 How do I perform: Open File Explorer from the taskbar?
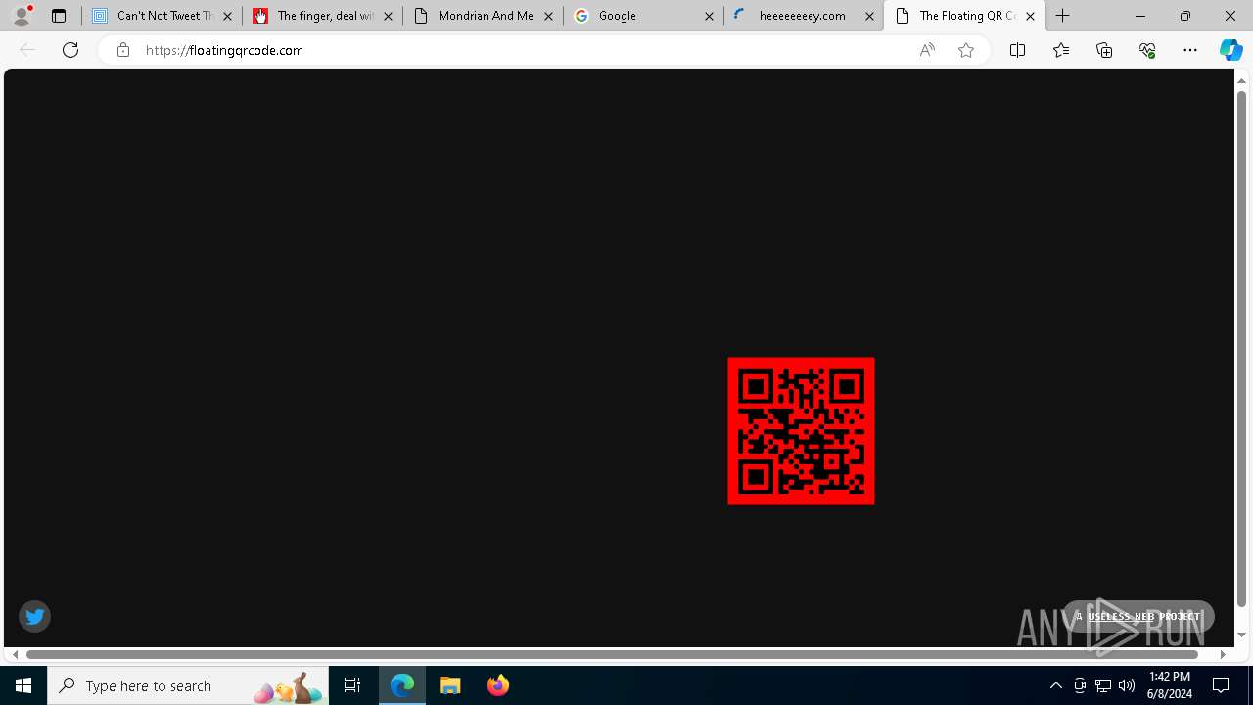tap(450, 685)
